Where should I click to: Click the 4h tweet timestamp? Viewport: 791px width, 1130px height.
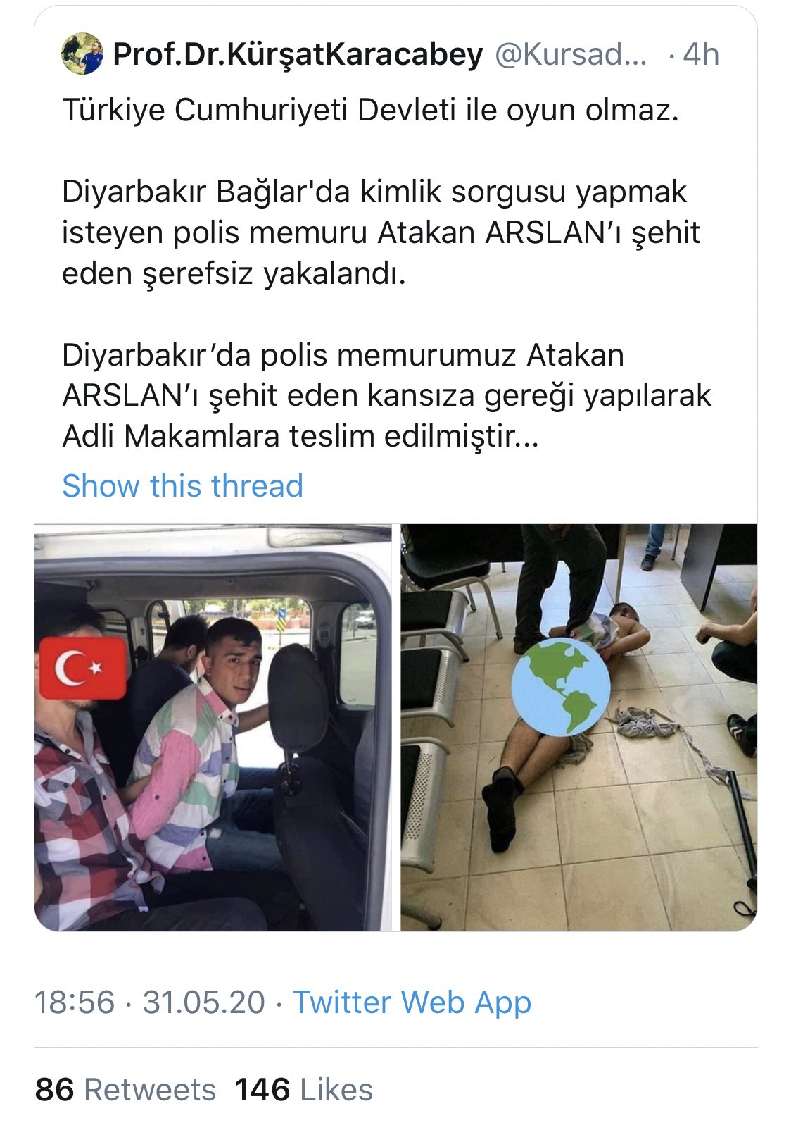coord(701,54)
